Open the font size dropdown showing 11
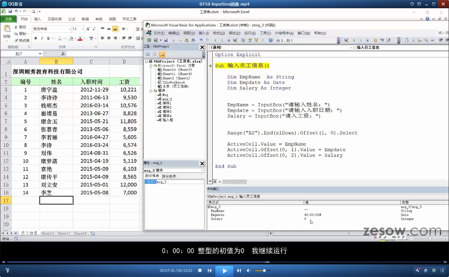449x277 pixels. [x=83, y=29]
